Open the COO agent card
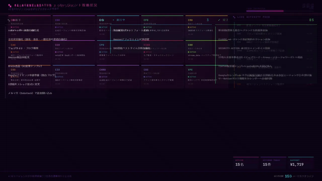322x181 pixels. tap(74, 26)
